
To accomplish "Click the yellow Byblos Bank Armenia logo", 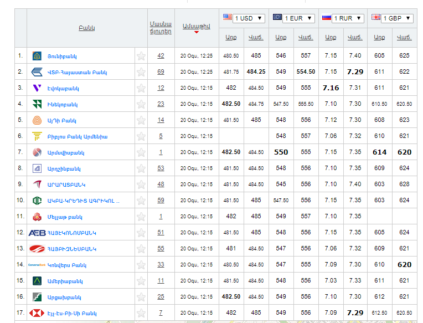I will click(x=37, y=136).
